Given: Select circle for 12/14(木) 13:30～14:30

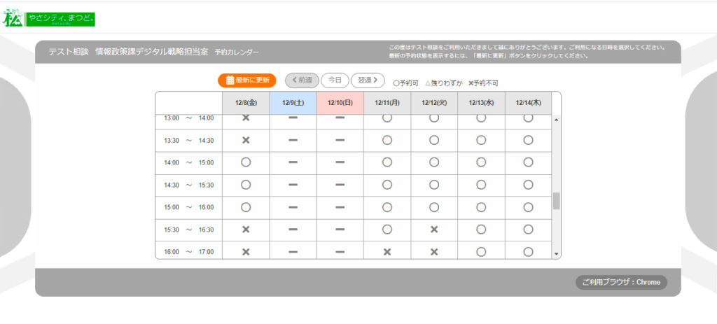Looking at the screenshot, I should click(x=528, y=140).
